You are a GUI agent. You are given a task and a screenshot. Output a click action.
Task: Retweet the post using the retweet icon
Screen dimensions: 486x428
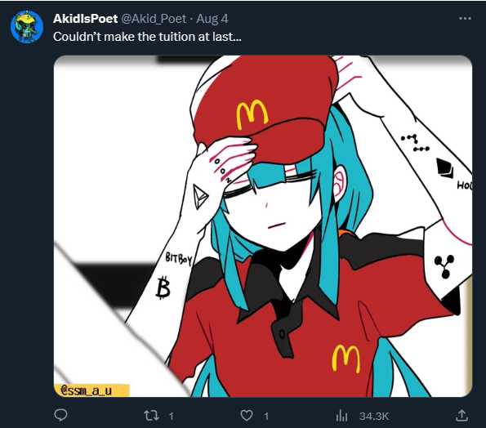151,415
